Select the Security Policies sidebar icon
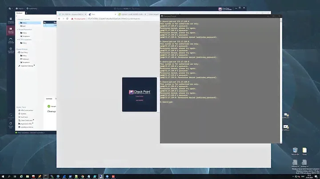Screen dimensions: 320x179 click(x=10, y=30)
